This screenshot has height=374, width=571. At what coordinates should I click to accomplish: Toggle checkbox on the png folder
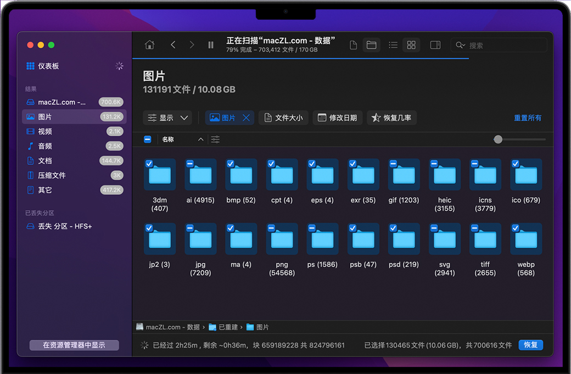coord(271,228)
